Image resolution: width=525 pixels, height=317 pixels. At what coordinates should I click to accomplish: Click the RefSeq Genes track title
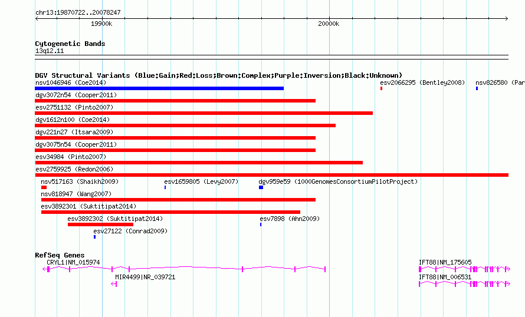(x=60, y=255)
